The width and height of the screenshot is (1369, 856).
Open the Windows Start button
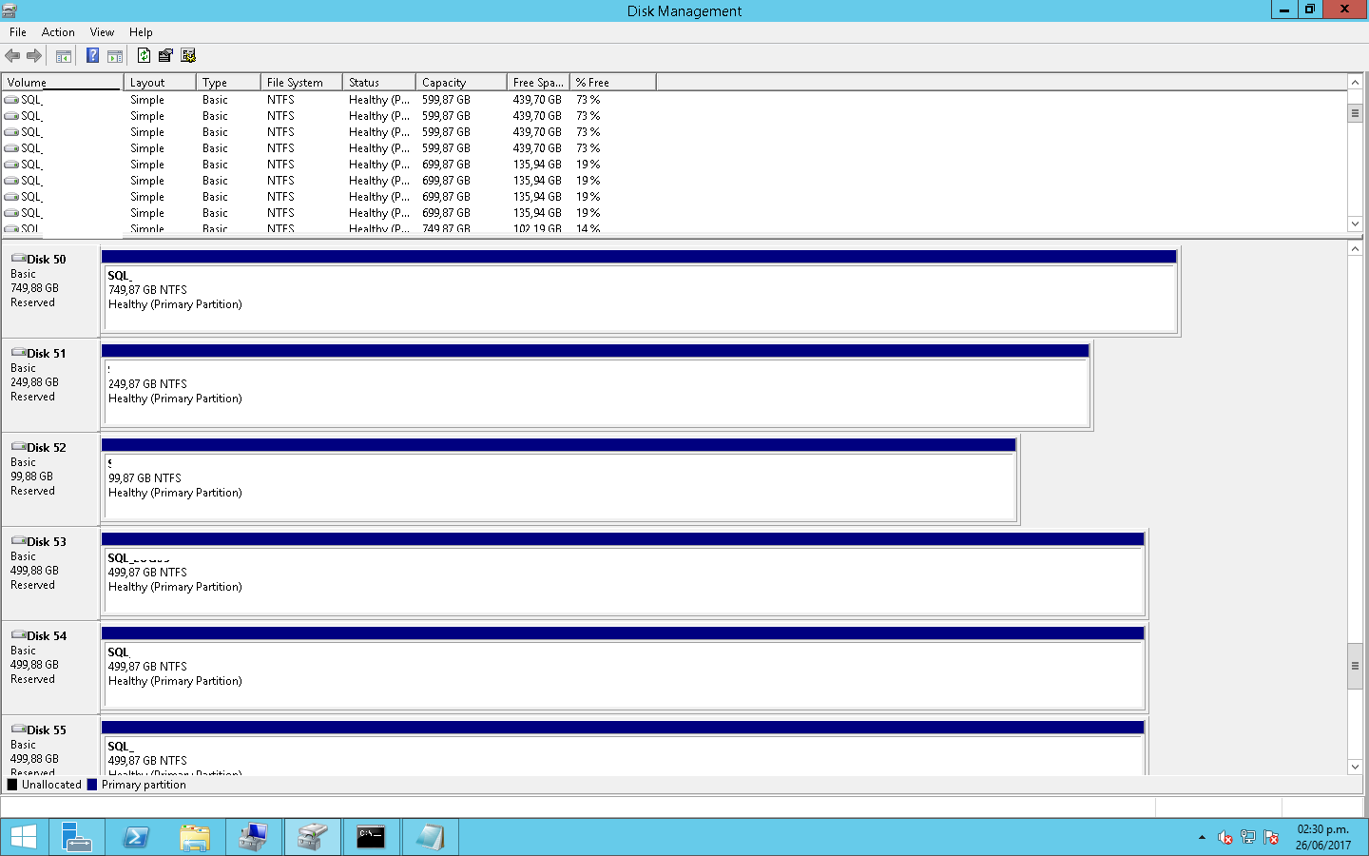[24, 837]
